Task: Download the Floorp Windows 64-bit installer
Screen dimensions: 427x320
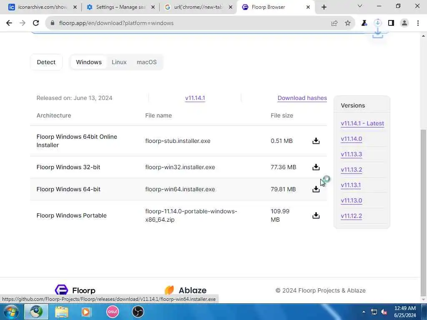Action: 316,189
